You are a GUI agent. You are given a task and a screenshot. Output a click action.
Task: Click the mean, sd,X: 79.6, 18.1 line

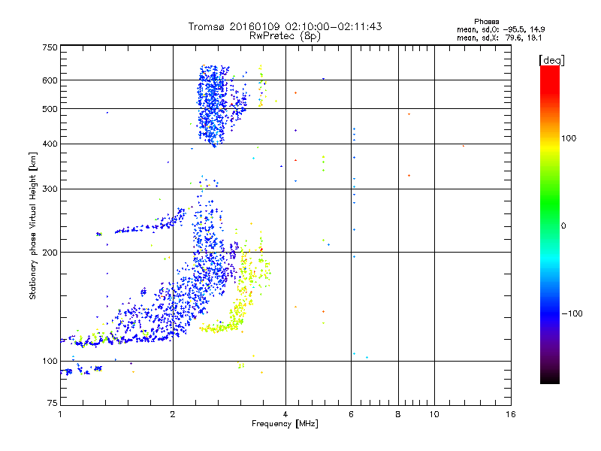click(x=499, y=38)
